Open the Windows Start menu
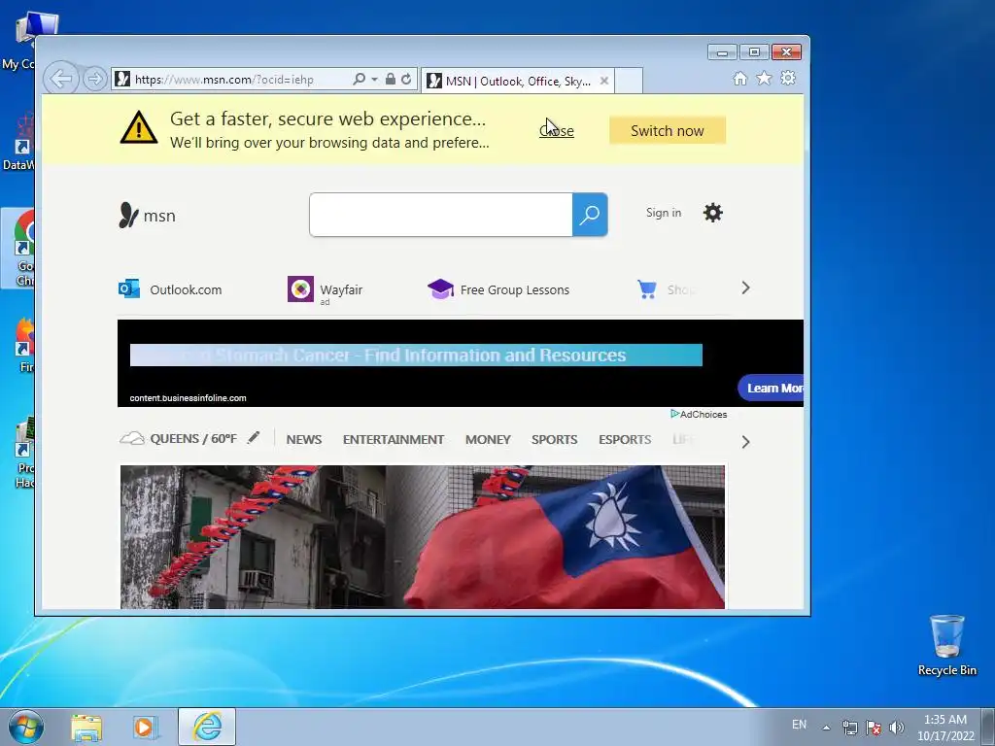Screen dimensions: 995x746 pyautogui.click(x=25, y=727)
